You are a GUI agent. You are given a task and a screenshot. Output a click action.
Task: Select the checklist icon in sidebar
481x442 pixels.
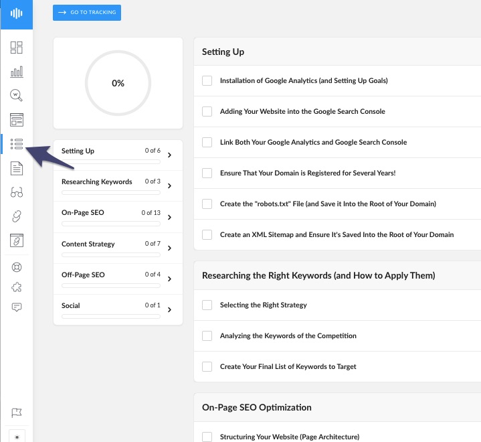coord(17,144)
